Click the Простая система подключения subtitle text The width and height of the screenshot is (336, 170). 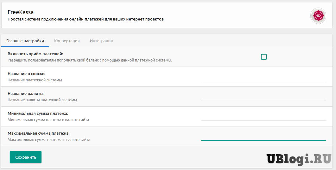coord(86,19)
